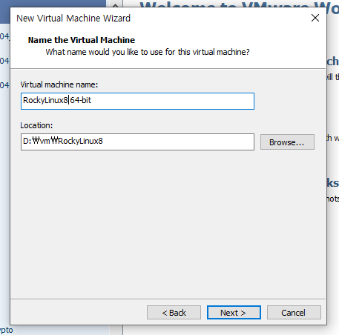The height and width of the screenshot is (335, 339).
Task: Go to the previous step with < Back
Action: [174, 313]
